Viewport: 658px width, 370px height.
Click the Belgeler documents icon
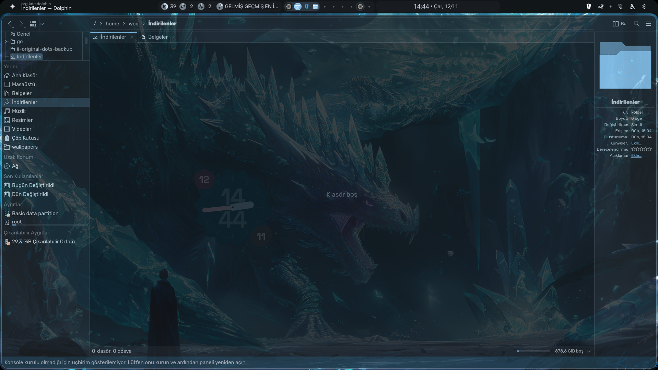click(x=7, y=93)
